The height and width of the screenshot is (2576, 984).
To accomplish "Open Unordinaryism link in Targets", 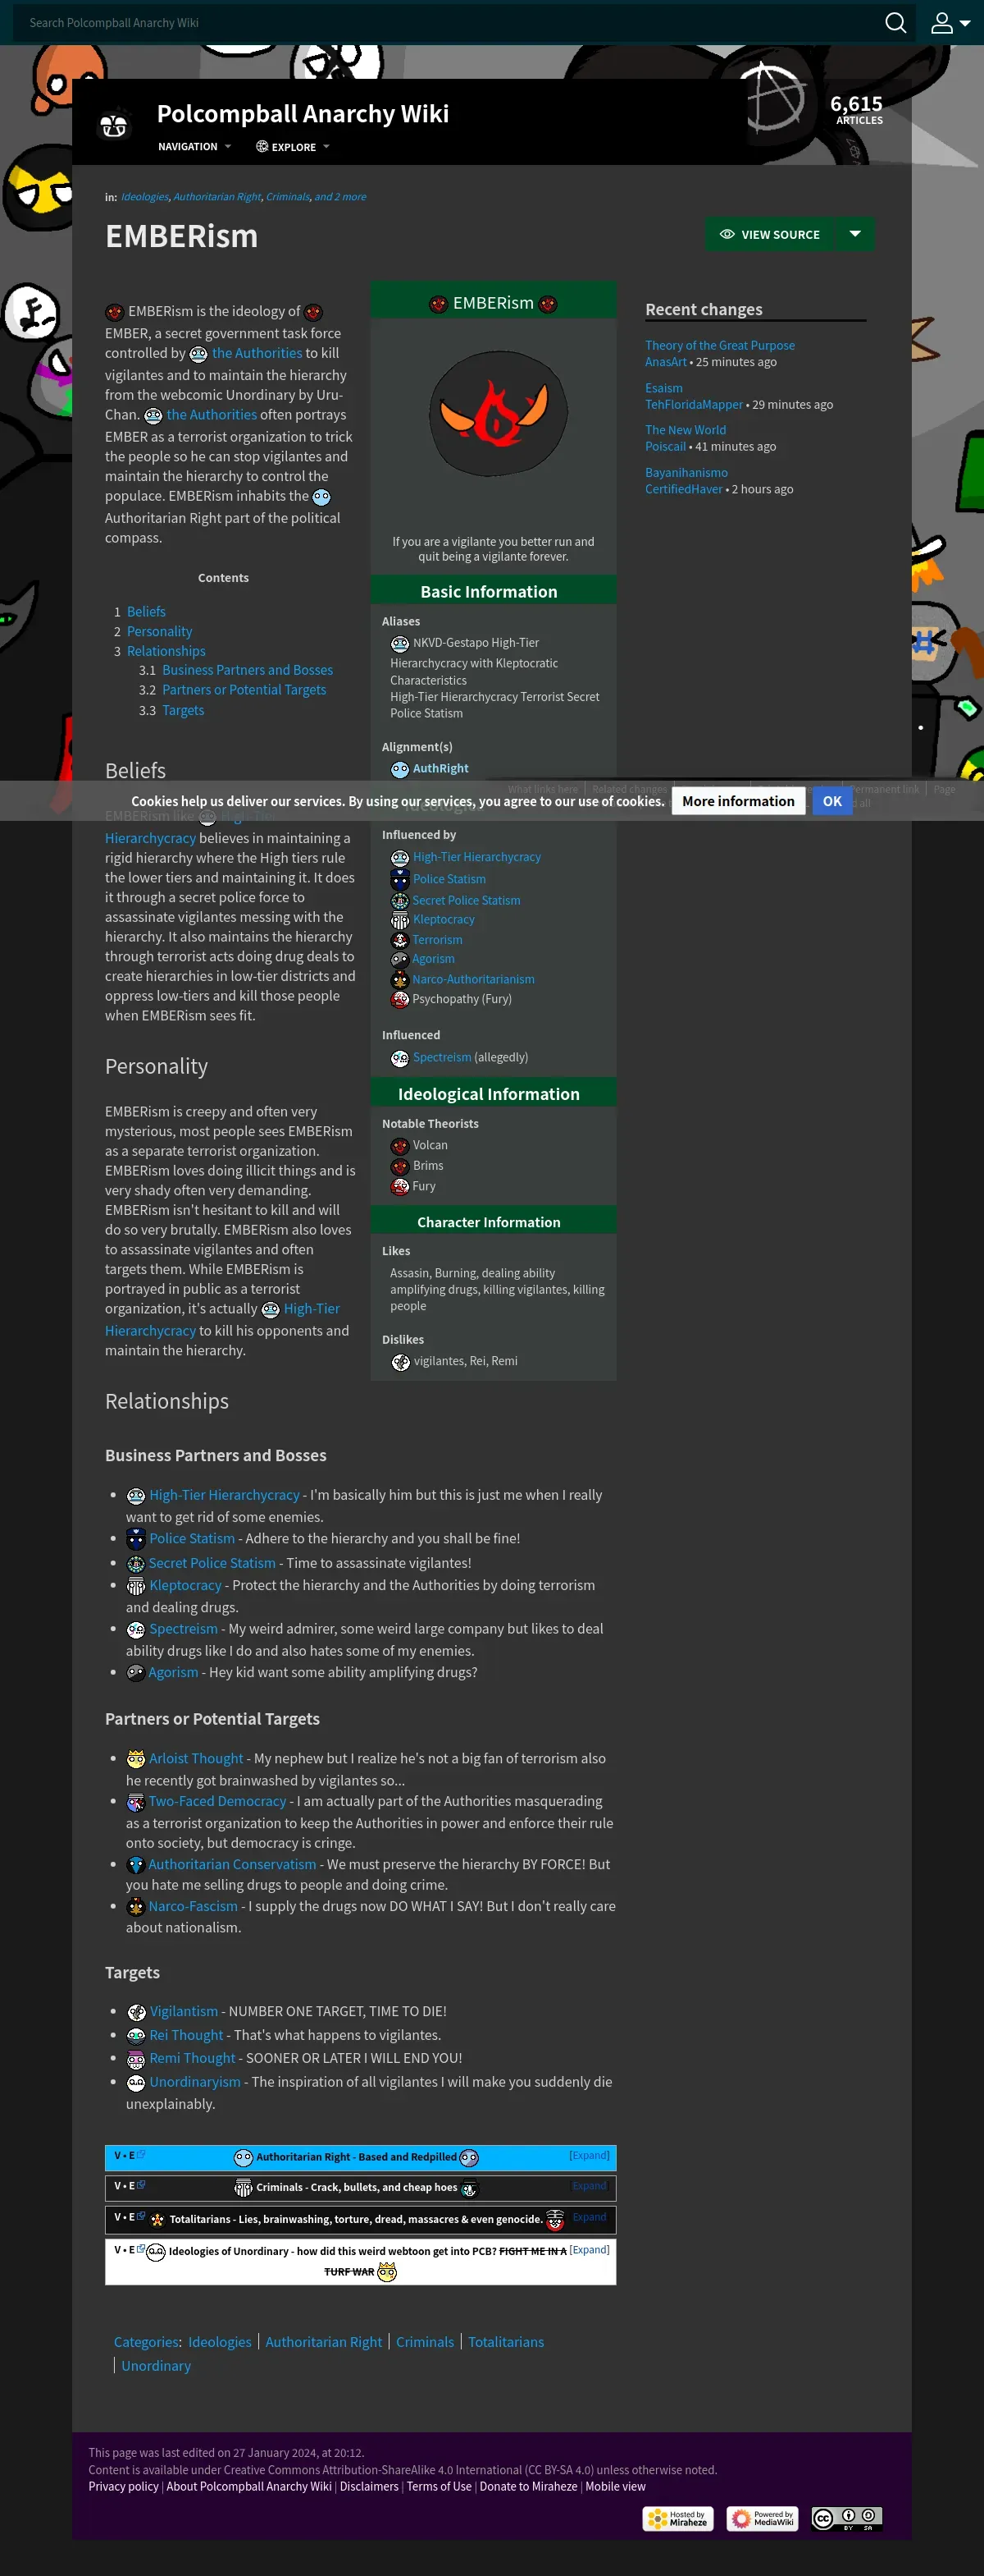I will [195, 2082].
